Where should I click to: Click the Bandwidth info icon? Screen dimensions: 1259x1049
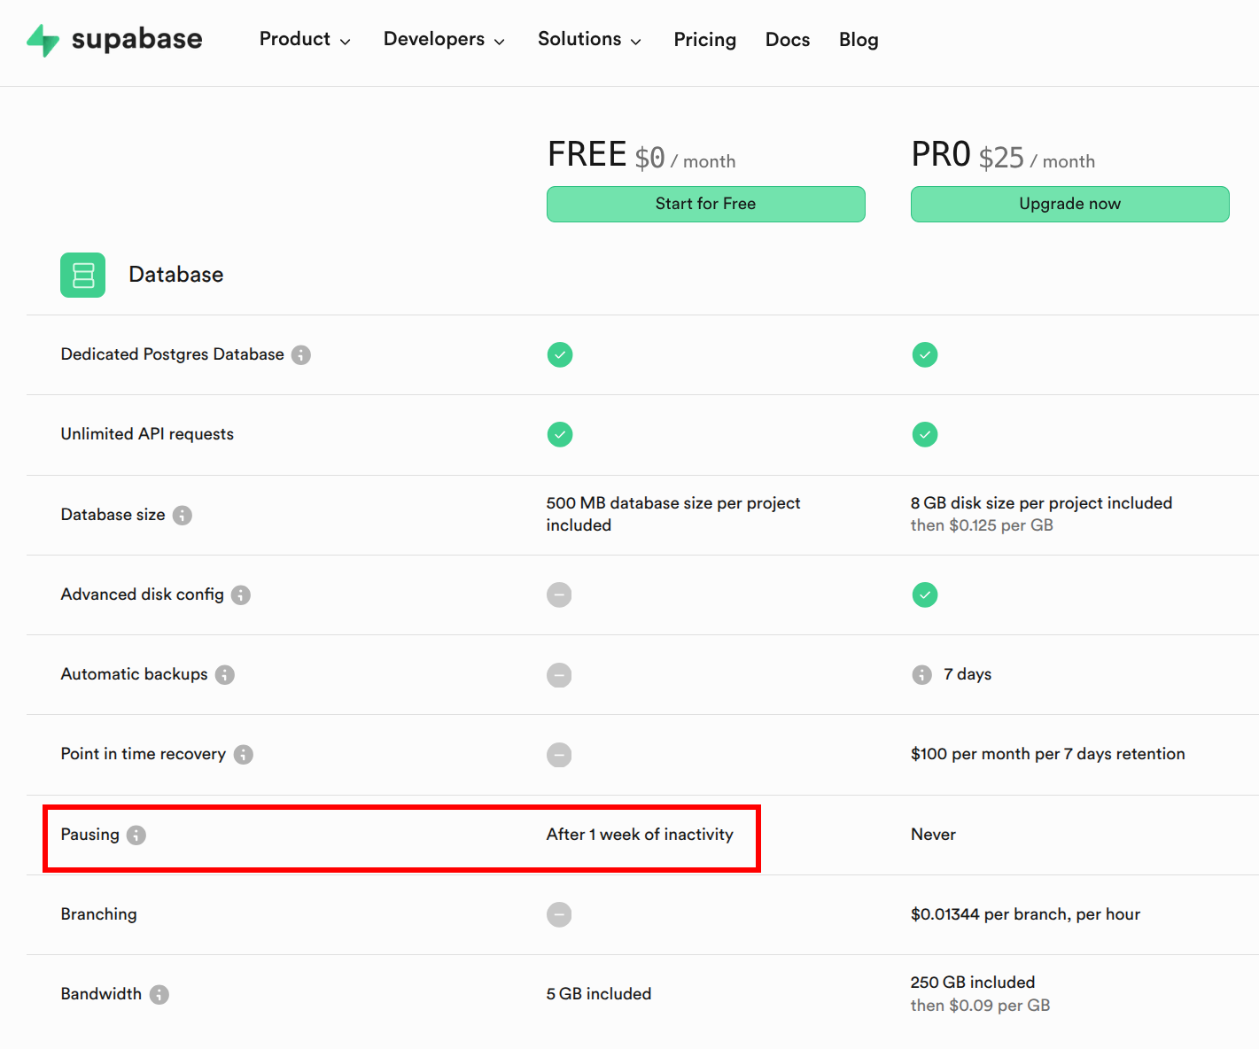[159, 995]
